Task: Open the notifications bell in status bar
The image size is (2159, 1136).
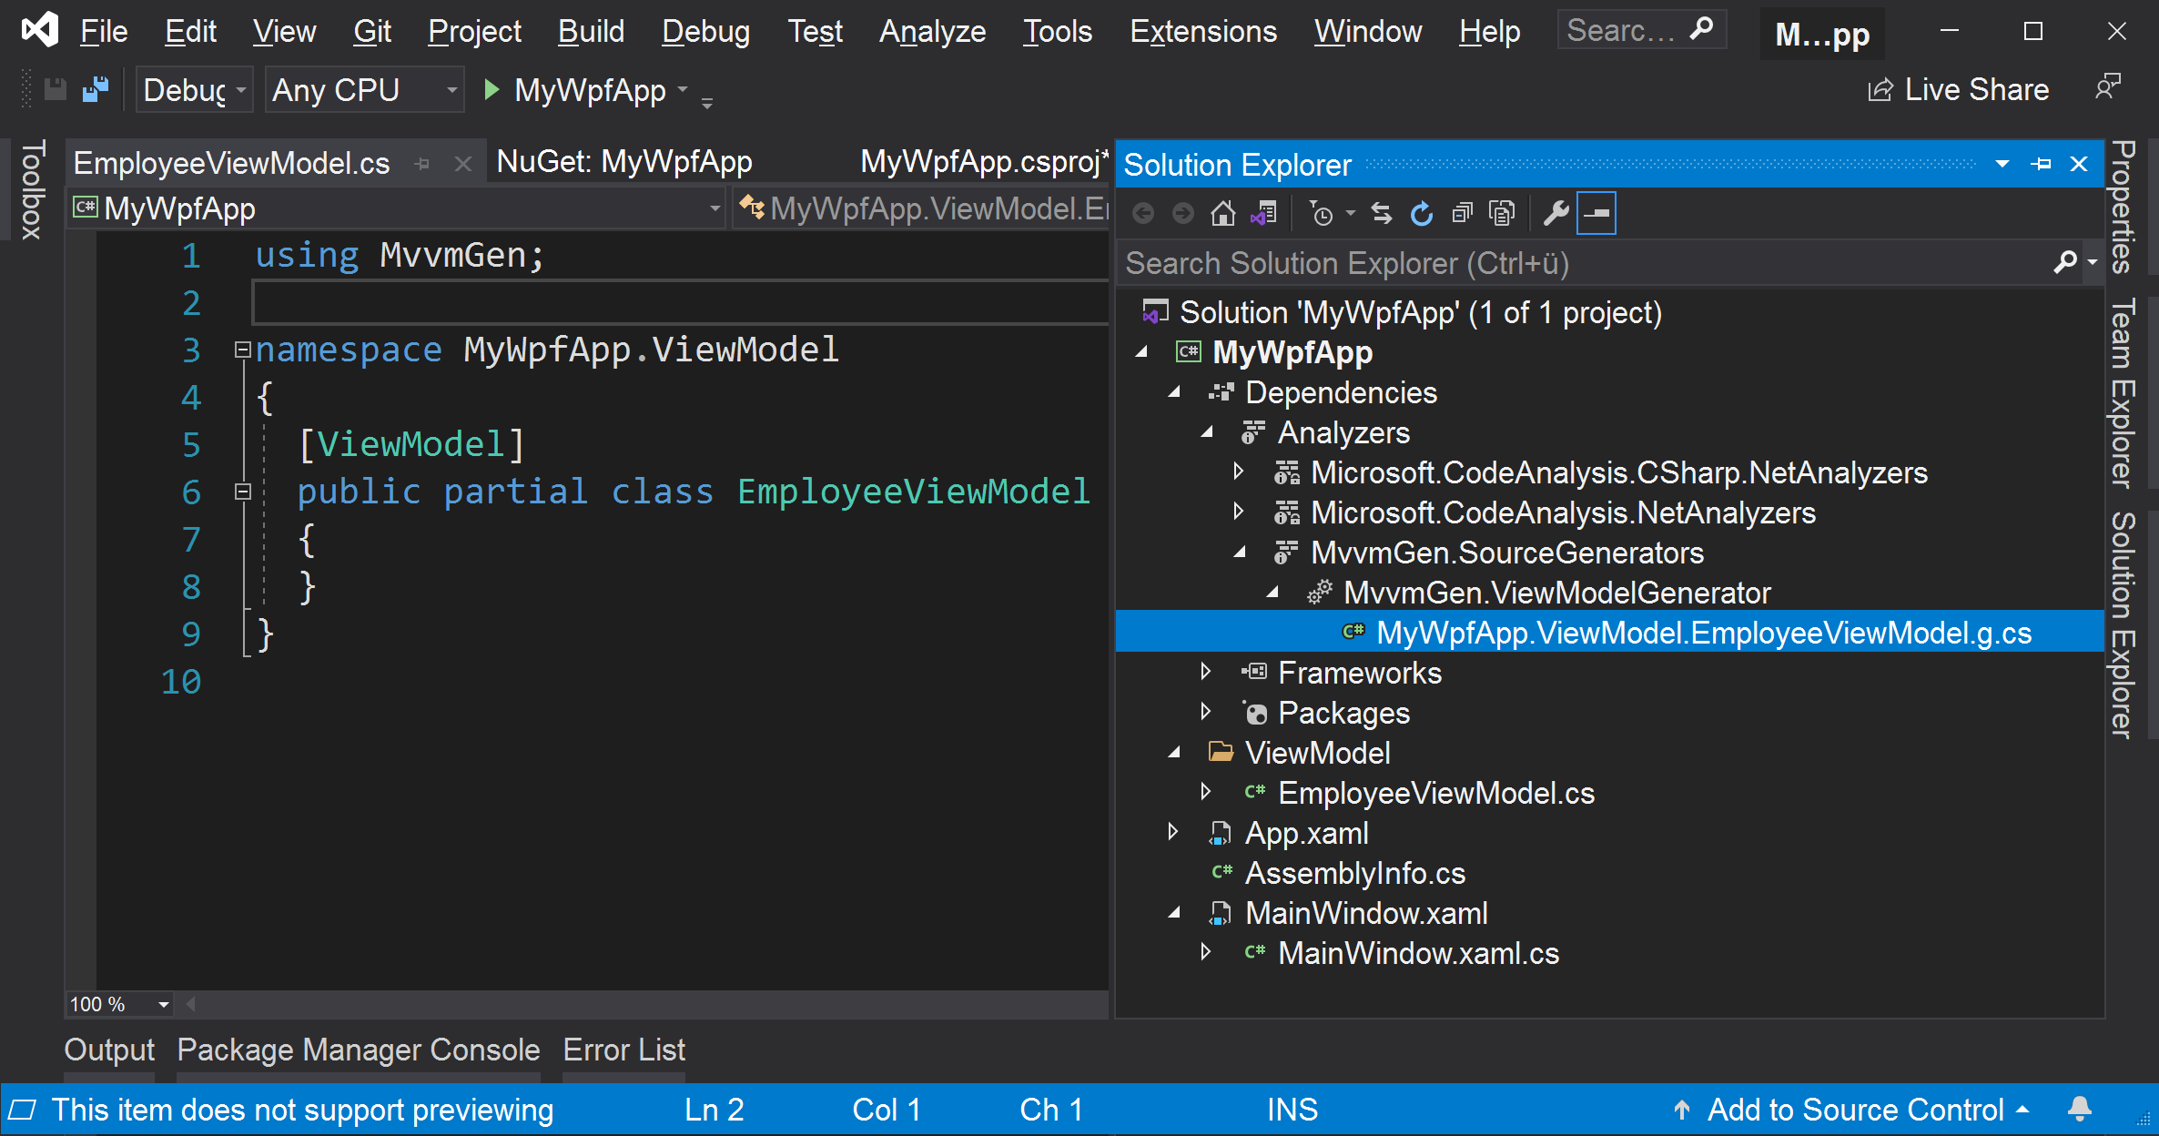Action: tap(2079, 1109)
